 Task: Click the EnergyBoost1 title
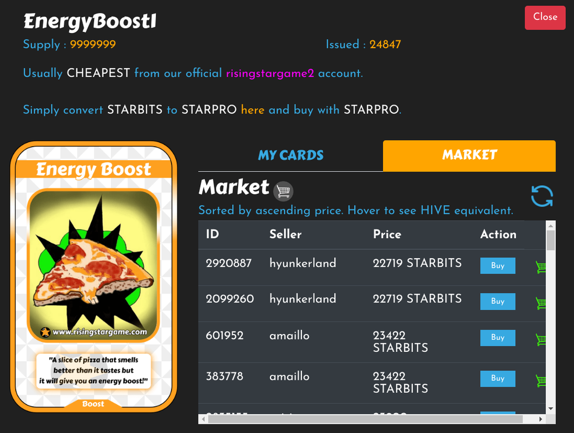pyautogui.click(x=90, y=21)
